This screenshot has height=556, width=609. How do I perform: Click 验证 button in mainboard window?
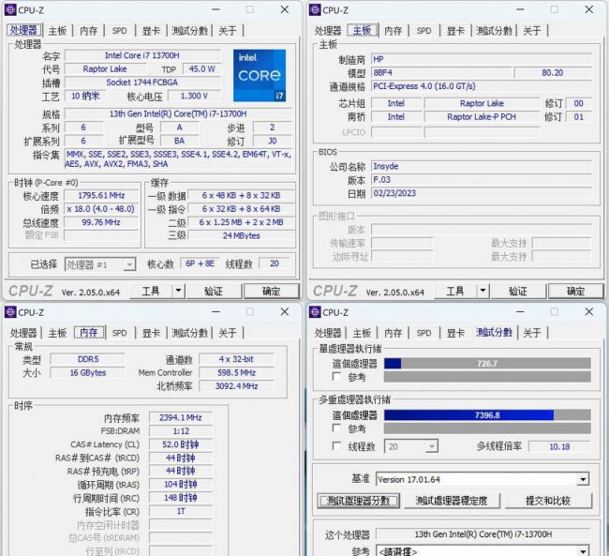[518, 291]
